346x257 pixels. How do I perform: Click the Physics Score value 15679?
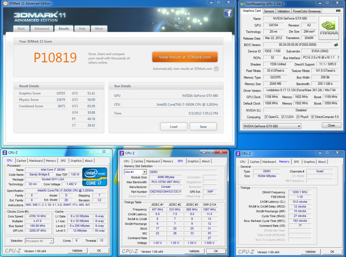(x=61, y=100)
